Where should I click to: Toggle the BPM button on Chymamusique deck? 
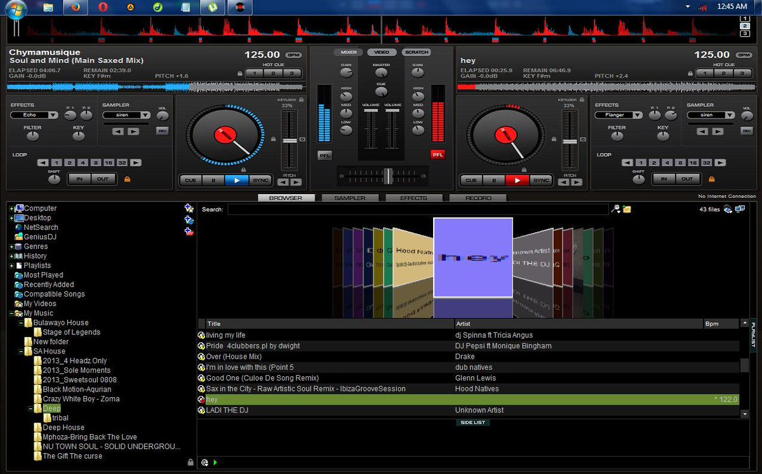point(293,55)
